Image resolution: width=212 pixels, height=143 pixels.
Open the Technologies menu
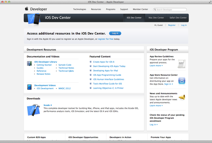79,9
